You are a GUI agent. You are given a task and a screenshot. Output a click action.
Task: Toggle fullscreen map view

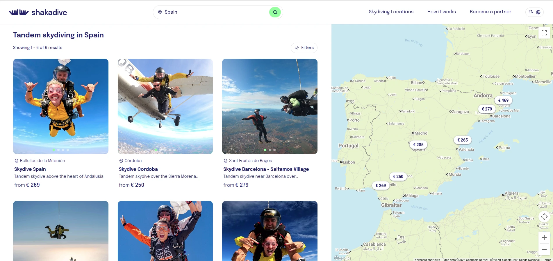[544, 33]
